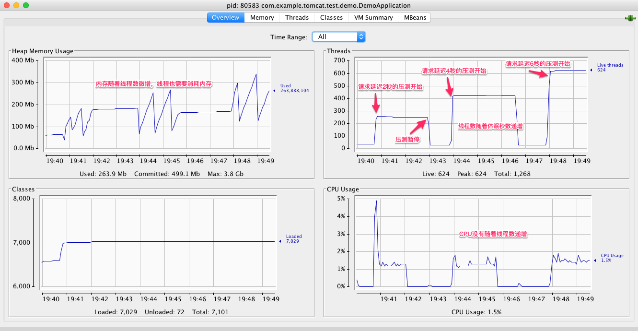The height and width of the screenshot is (331, 638).
Task: Click the CPU Usage legend arrow marker
Action: pyautogui.click(x=595, y=260)
